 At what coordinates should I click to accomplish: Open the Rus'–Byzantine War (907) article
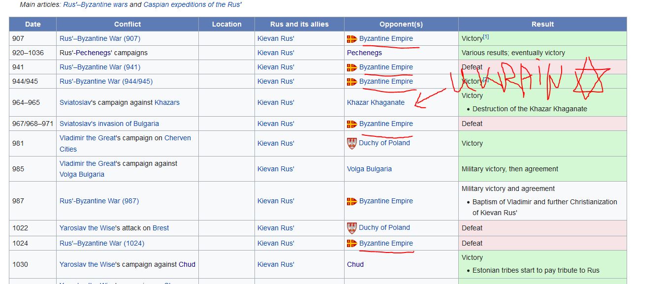coord(100,38)
